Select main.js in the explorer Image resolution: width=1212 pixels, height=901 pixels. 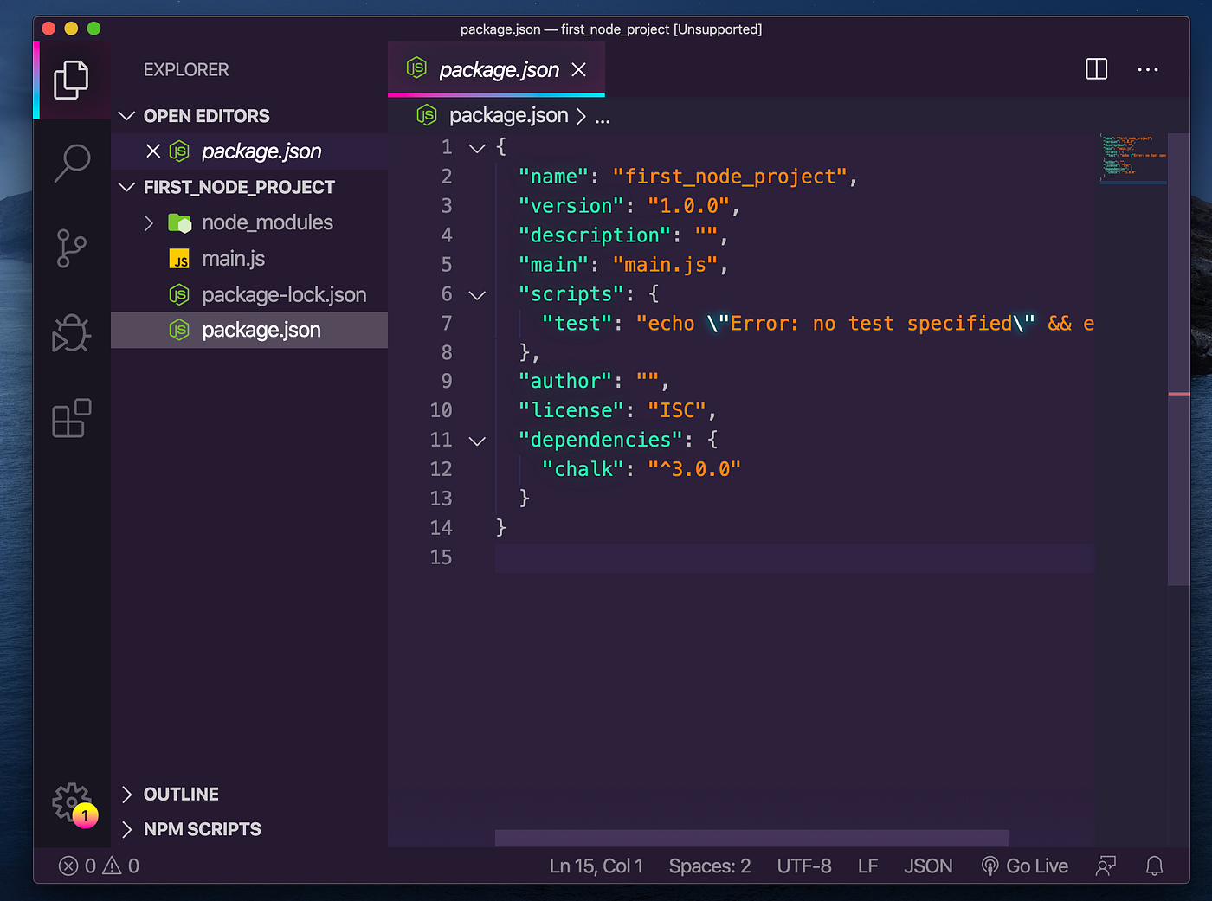tap(233, 258)
